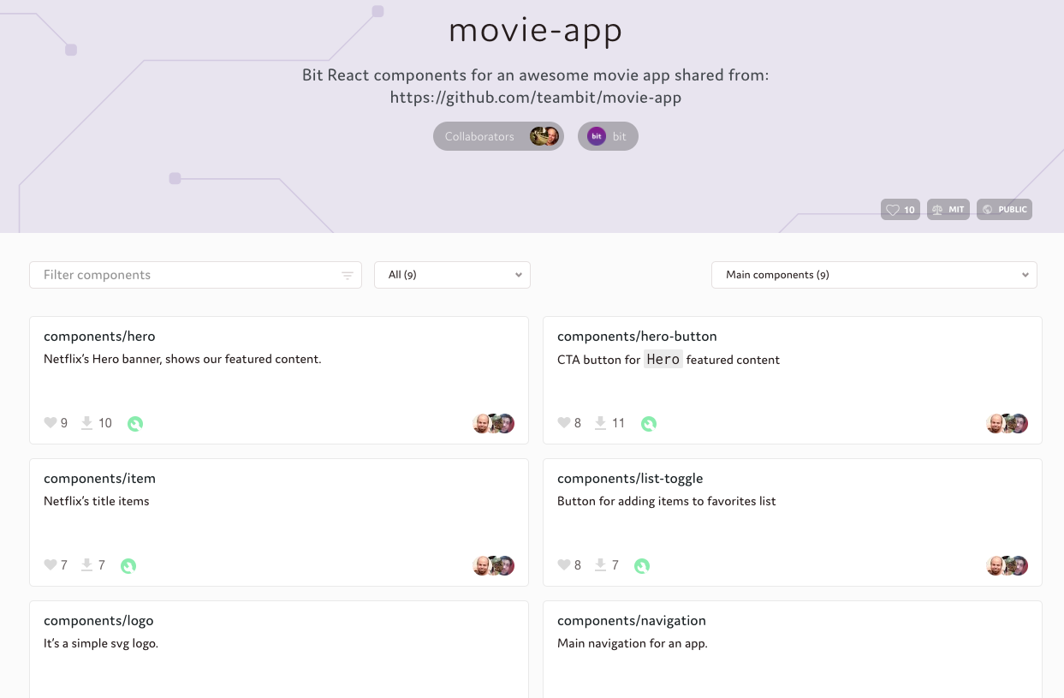The height and width of the screenshot is (698, 1064).
Task: Click download icon on components/list-toggle card
Action: pyautogui.click(x=600, y=565)
